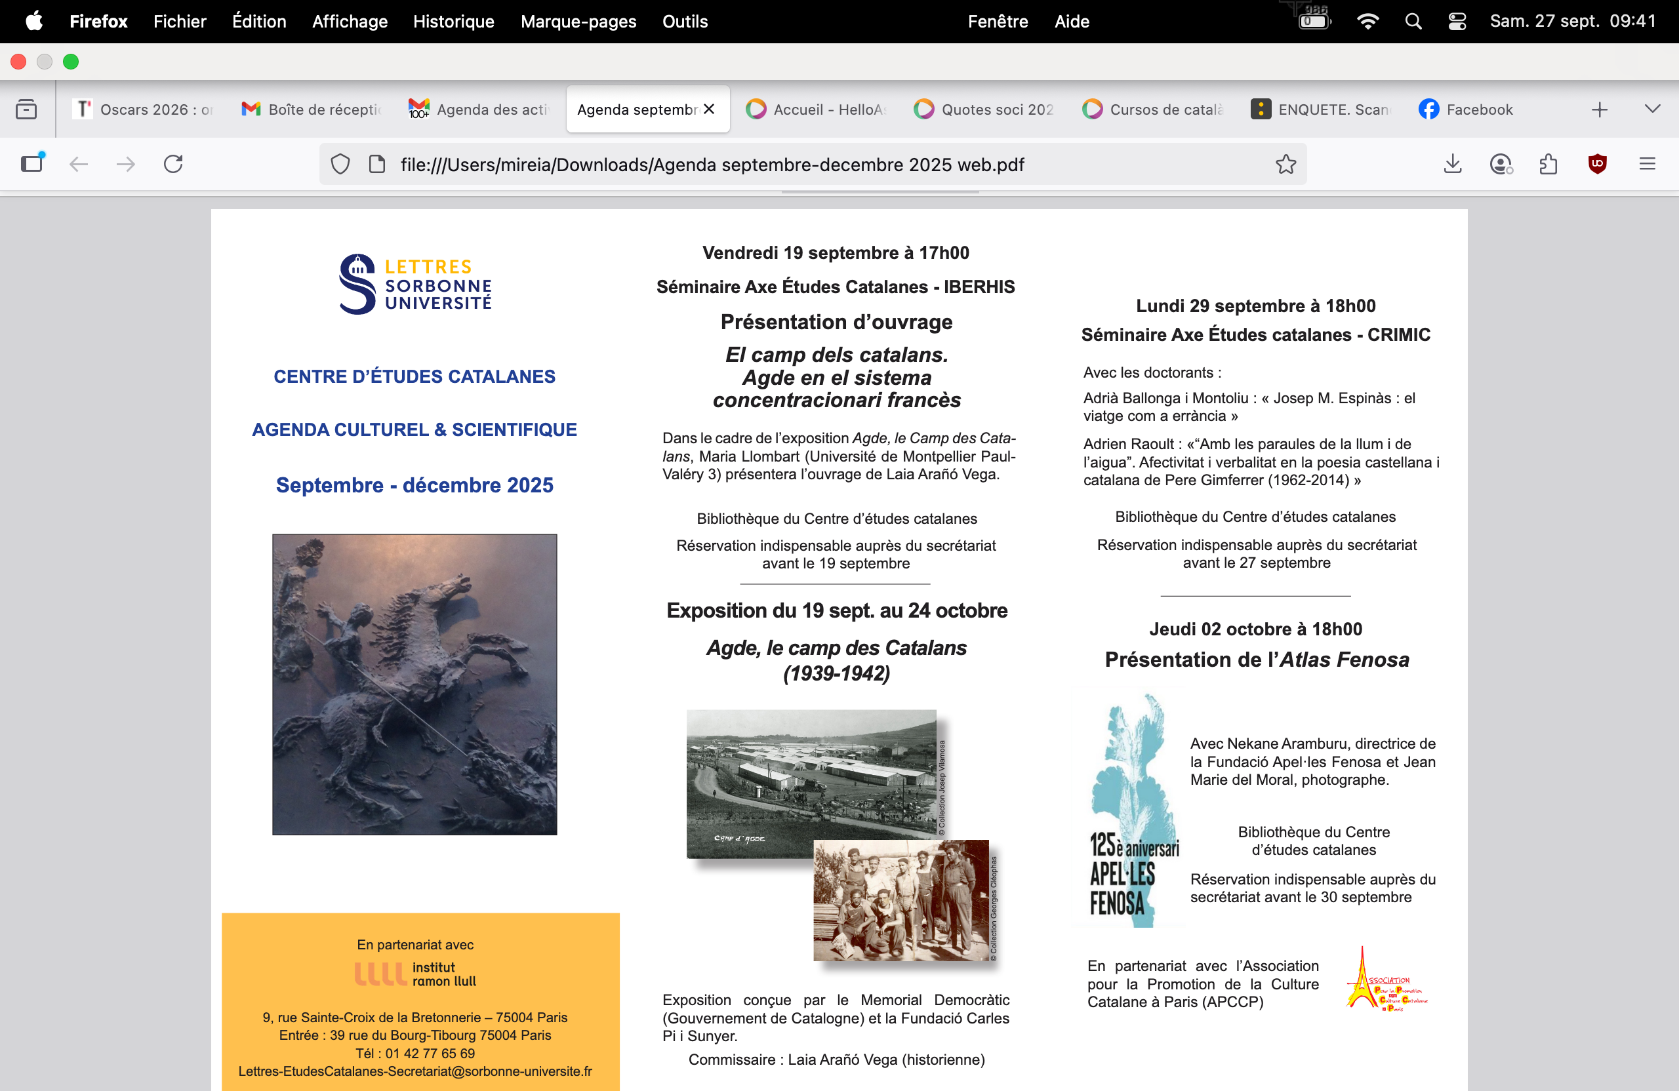Image resolution: width=1679 pixels, height=1091 pixels.
Task: Open the Firefox hamburger menu
Action: pos(1647,165)
